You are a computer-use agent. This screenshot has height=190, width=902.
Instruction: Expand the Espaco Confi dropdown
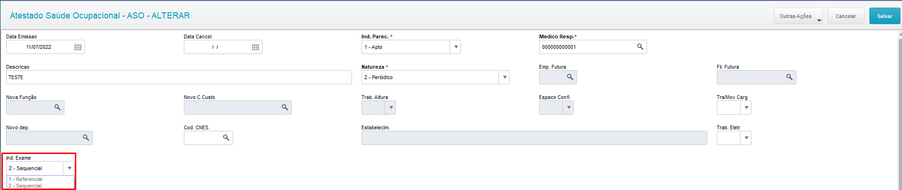(568, 108)
